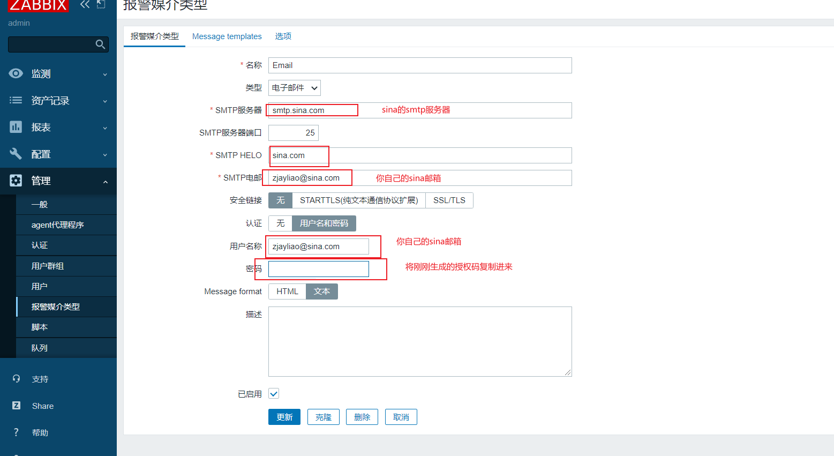Switch to Message templates tab
The image size is (834, 456).
pyautogui.click(x=227, y=36)
